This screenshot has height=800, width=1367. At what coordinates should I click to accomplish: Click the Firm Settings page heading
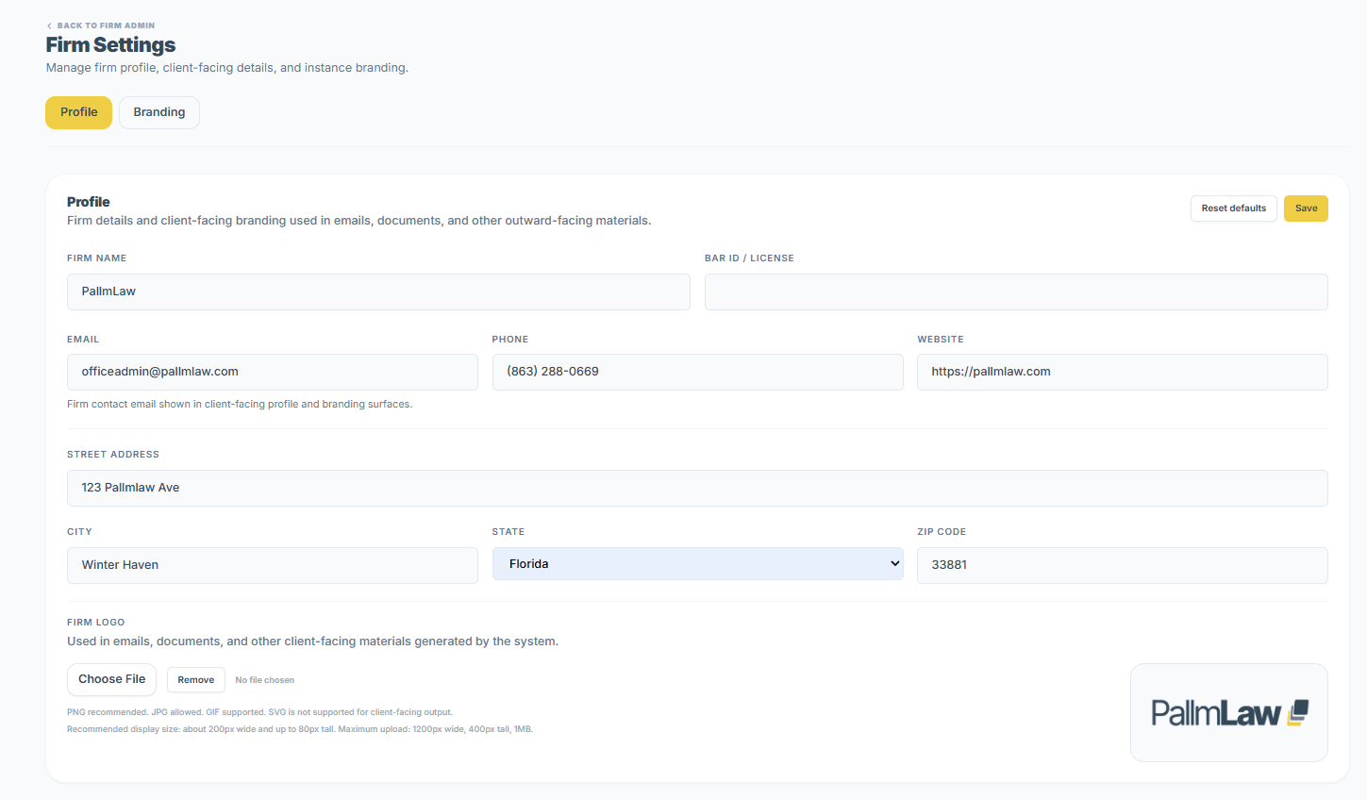(110, 45)
